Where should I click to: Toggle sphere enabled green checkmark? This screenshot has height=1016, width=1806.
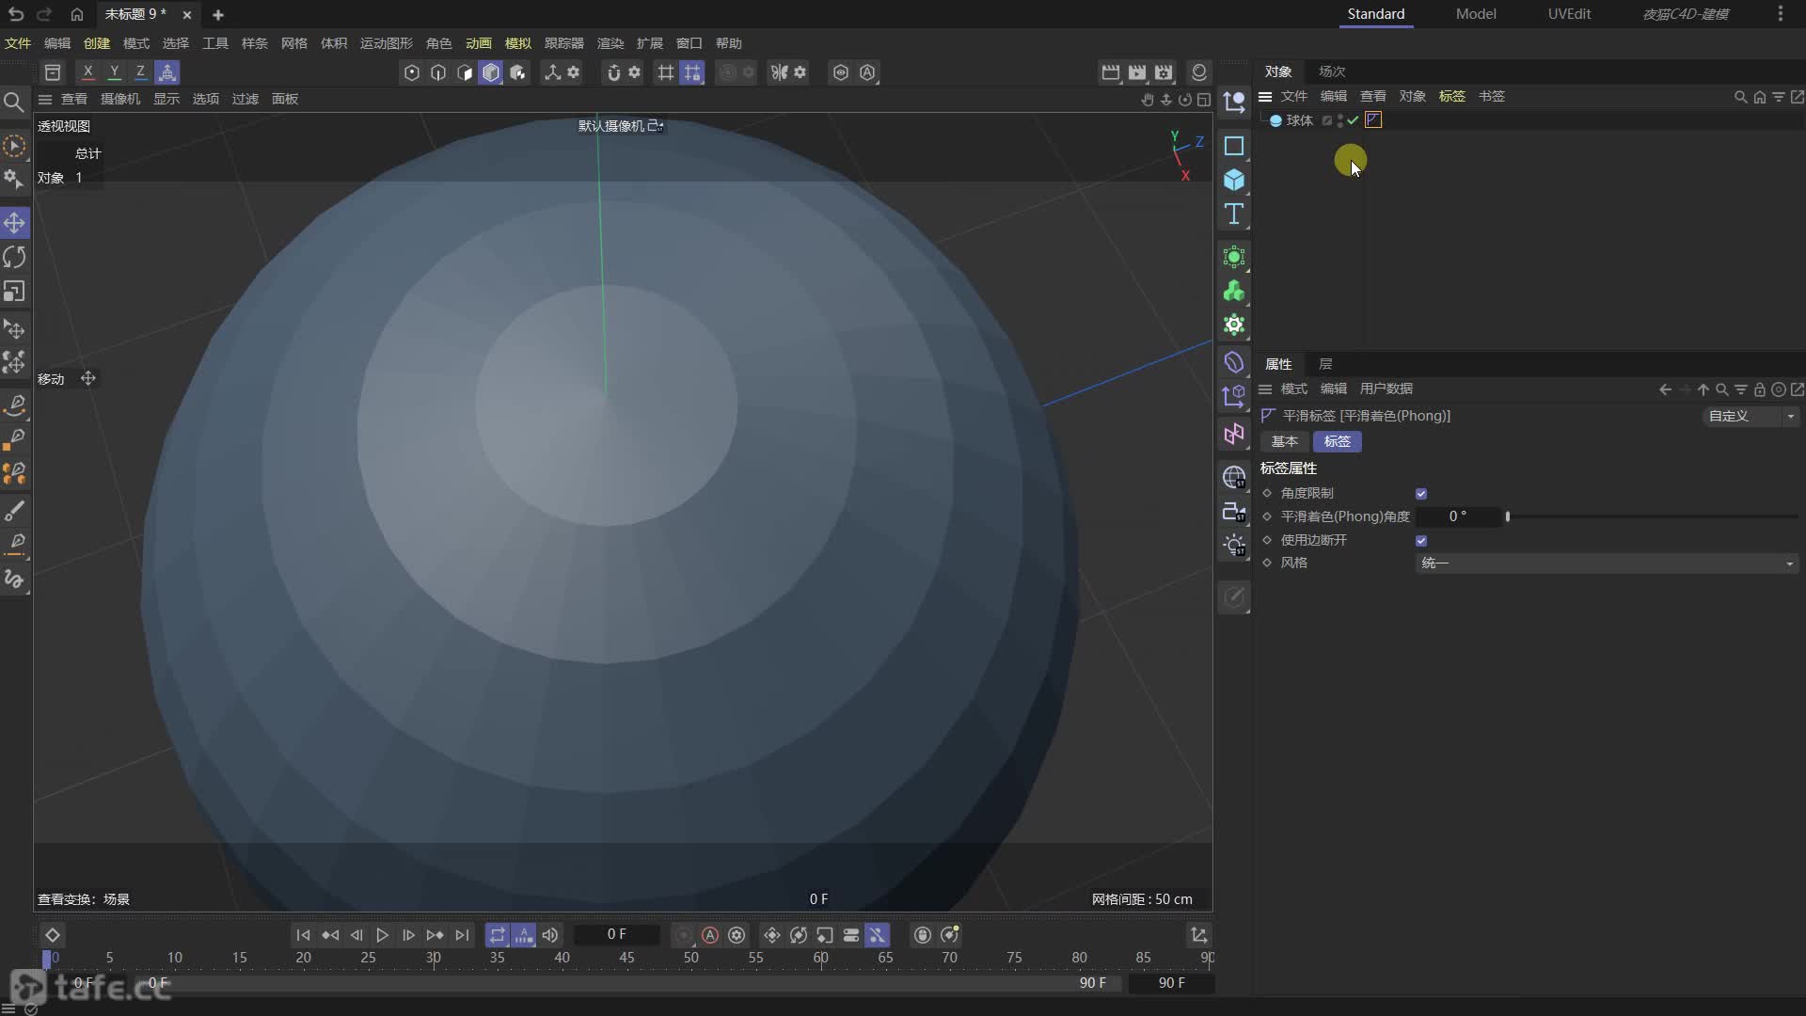tap(1353, 120)
